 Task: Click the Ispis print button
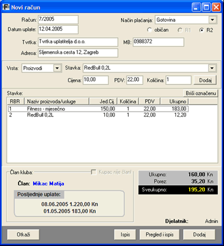pos(125,235)
